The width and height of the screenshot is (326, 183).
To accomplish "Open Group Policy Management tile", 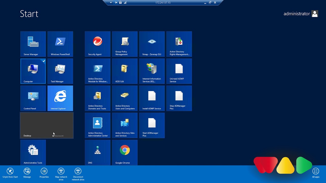I will [x=125, y=44].
